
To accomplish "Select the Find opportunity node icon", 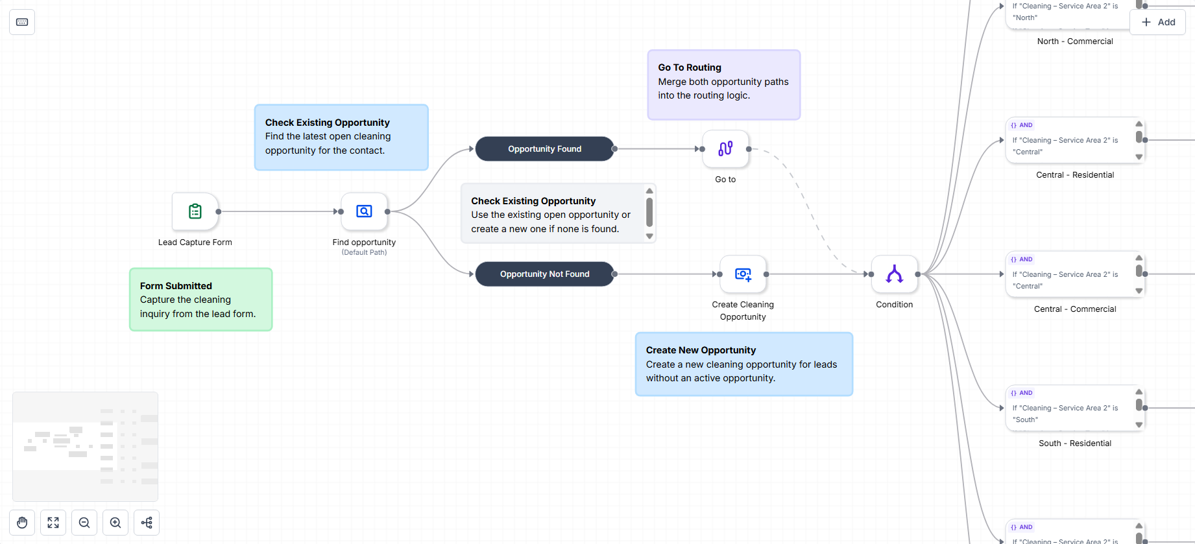I will point(365,211).
